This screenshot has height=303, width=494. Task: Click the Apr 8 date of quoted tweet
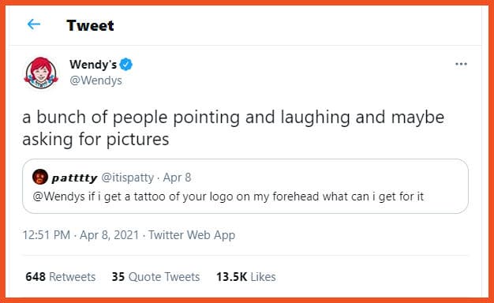point(177,178)
